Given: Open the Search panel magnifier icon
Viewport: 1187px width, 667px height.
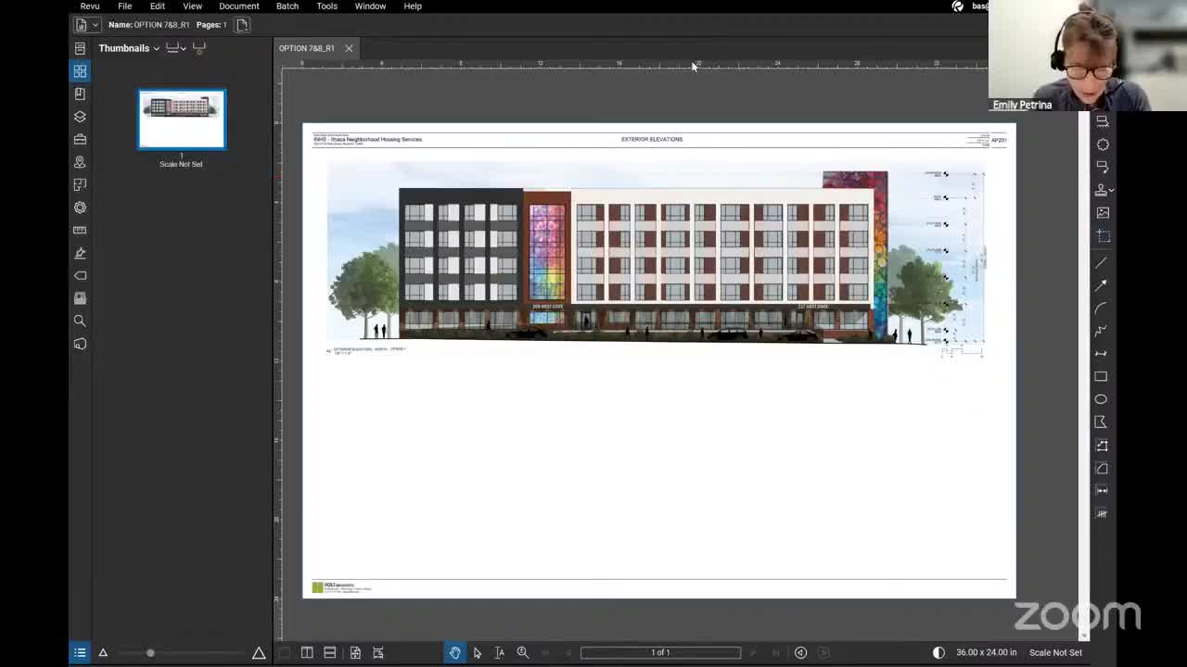Looking at the screenshot, I should click(80, 320).
